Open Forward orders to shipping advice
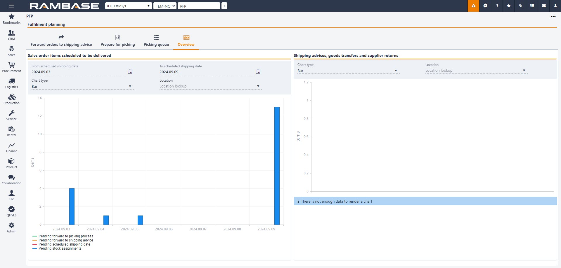This screenshot has width=561, height=268. point(61,41)
